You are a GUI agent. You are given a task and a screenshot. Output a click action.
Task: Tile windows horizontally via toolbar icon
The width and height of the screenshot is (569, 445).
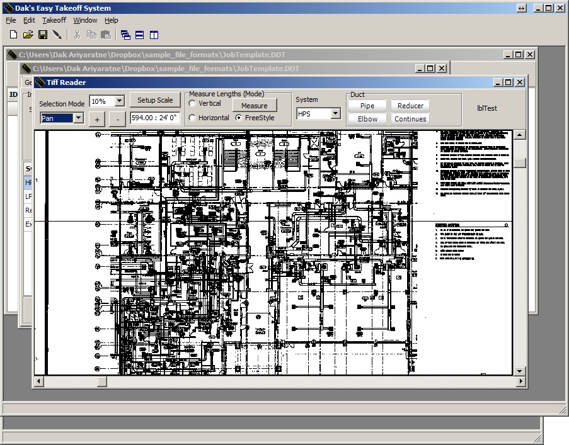tap(140, 35)
